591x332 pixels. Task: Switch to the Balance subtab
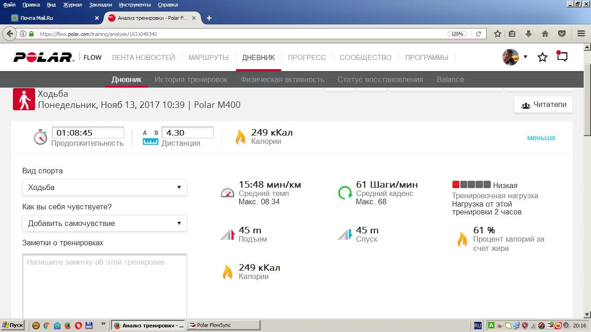pyautogui.click(x=450, y=79)
